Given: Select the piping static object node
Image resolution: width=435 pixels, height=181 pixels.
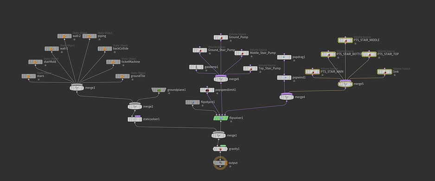Looking at the screenshot, I should (x=90, y=36).
